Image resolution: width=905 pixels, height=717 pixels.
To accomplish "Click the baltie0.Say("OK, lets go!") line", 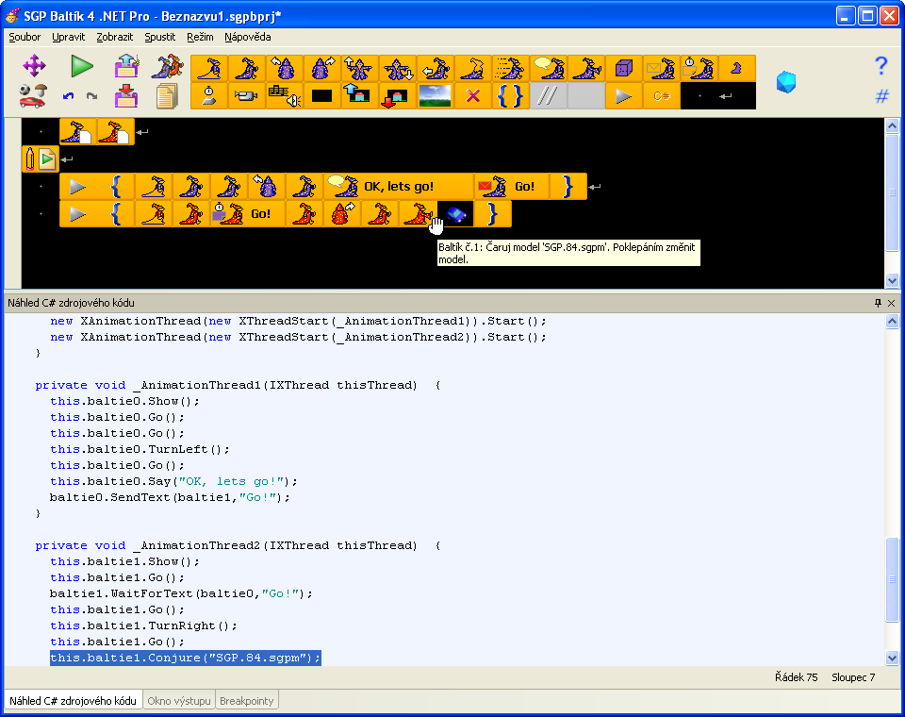I will pos(173,481).
